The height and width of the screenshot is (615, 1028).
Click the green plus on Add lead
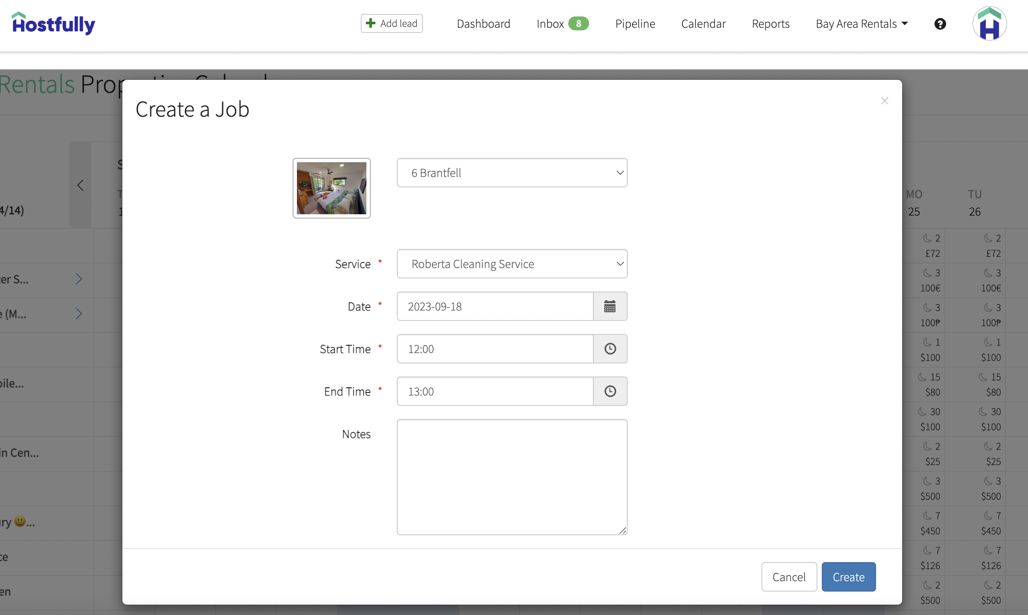point(370,23)
